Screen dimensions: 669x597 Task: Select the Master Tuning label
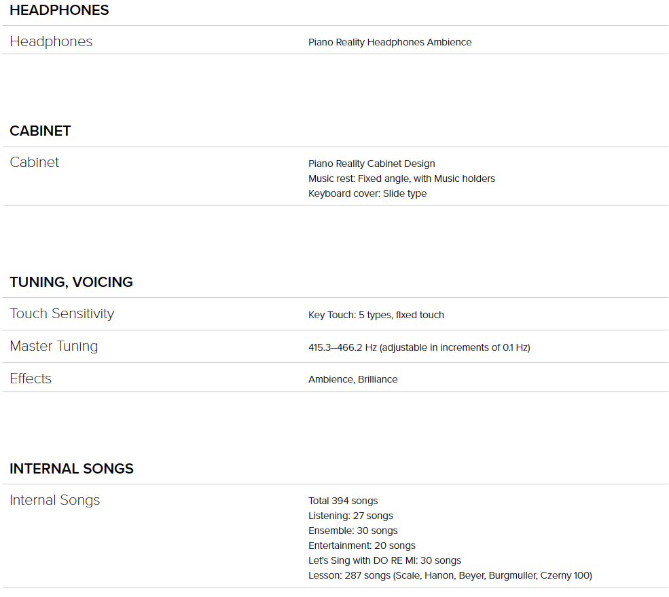54,346
